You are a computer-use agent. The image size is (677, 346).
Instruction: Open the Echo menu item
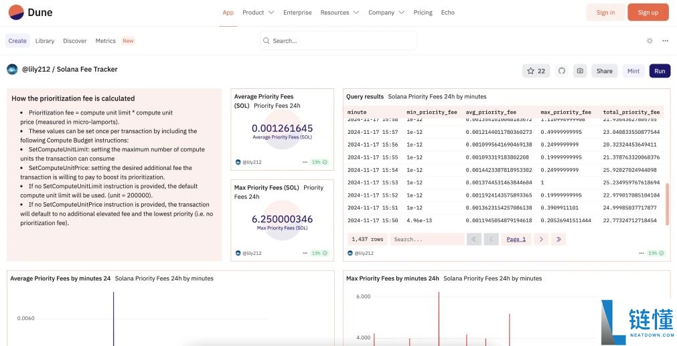448,13
